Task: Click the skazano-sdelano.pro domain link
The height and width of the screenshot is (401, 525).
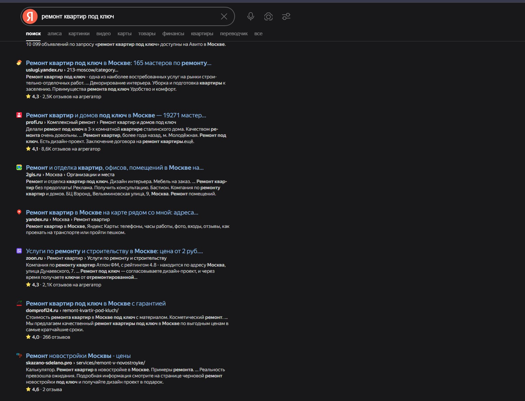Action: 49,363
